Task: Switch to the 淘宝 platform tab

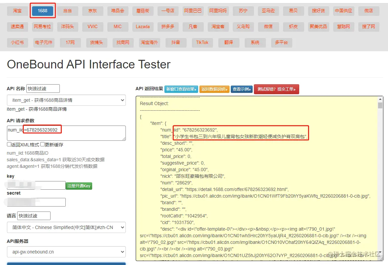Action: point(18,11)
